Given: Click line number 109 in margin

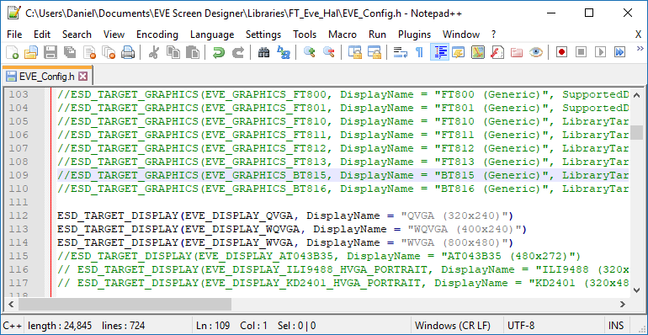Looking at the screenshot, I should (19, 175).
